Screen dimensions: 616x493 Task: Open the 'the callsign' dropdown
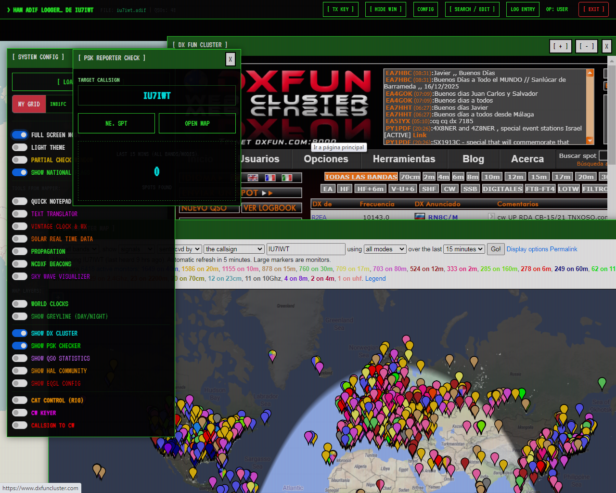click(234, 249)
